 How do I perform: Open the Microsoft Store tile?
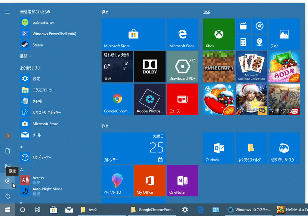point(134,34)
